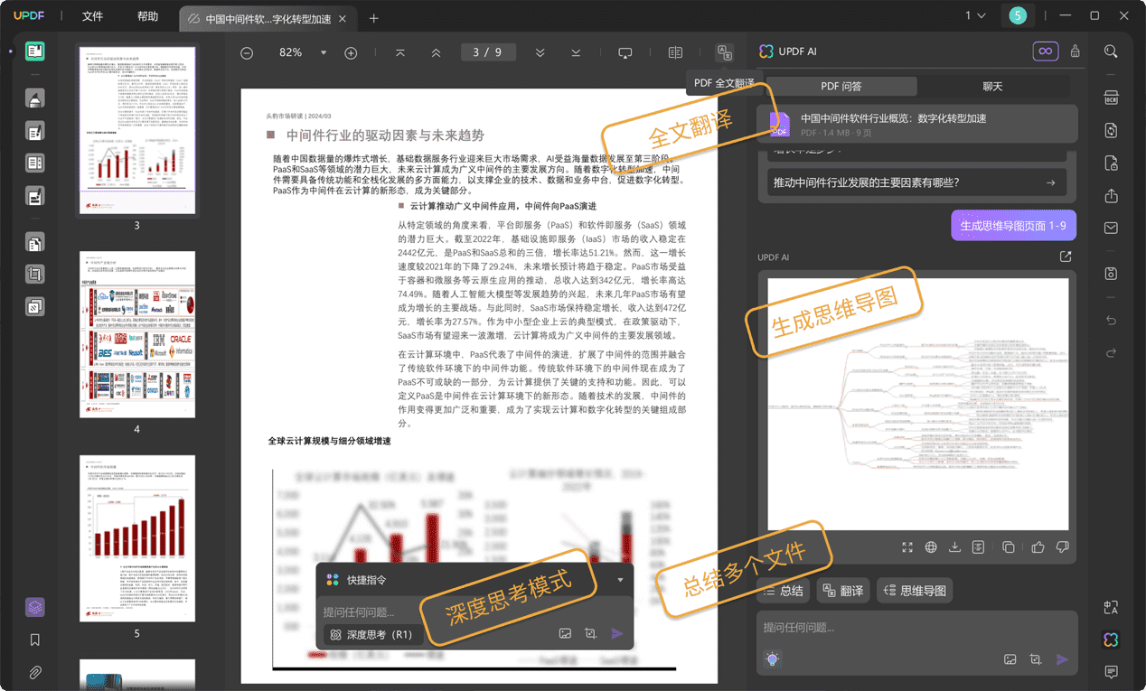
Task: Open the user account avatar
Action: (1018, 15)
